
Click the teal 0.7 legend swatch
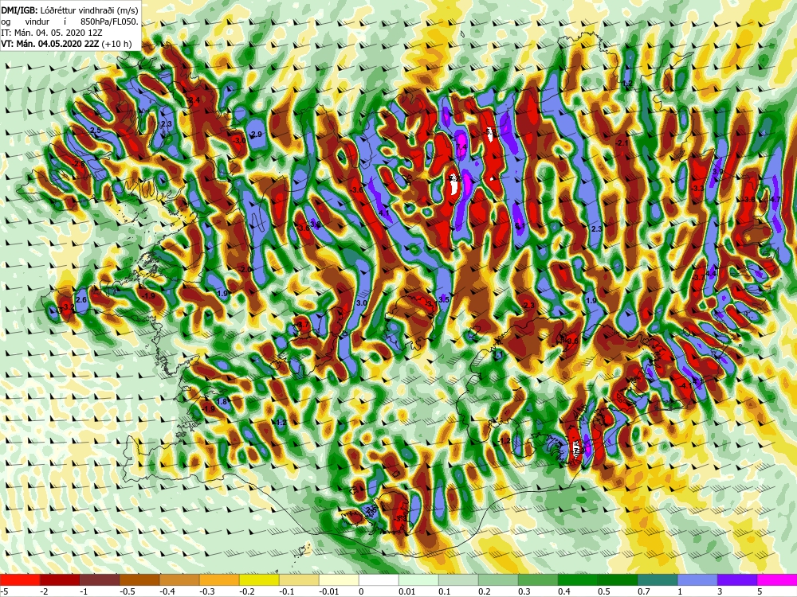coord(658,579)
